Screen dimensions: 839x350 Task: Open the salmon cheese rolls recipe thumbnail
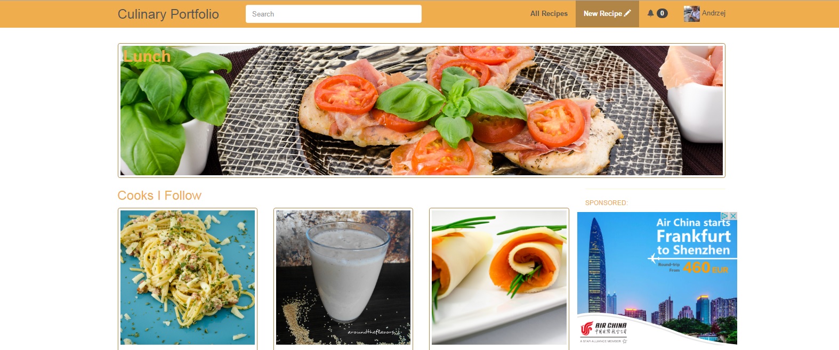coord(499,278)
